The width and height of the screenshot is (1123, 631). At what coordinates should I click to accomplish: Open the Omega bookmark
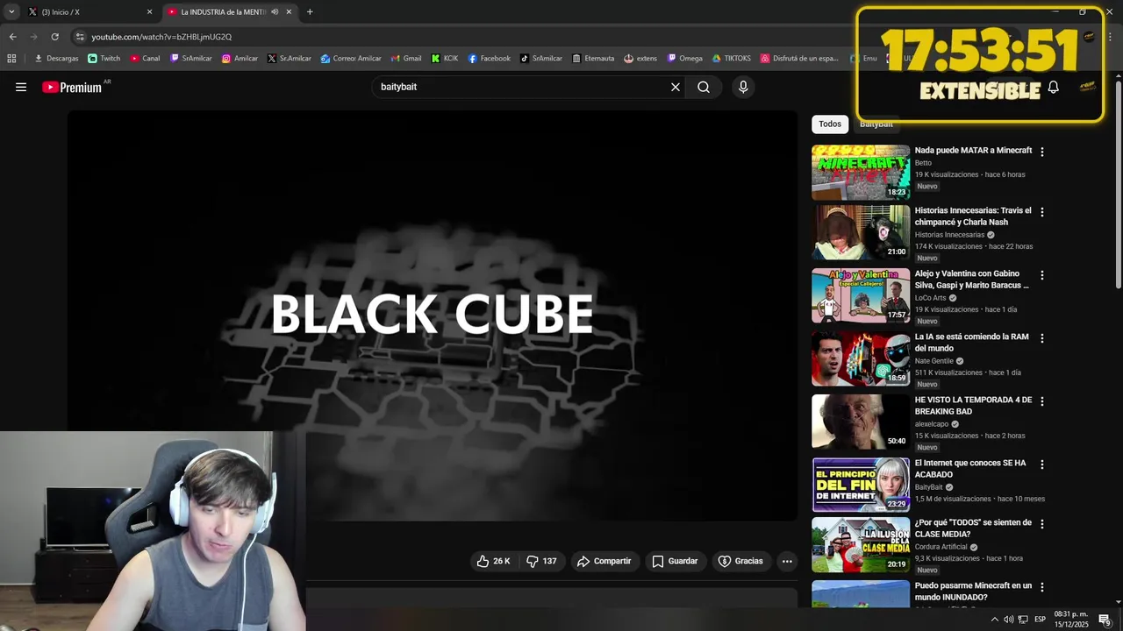click(684, 59)
